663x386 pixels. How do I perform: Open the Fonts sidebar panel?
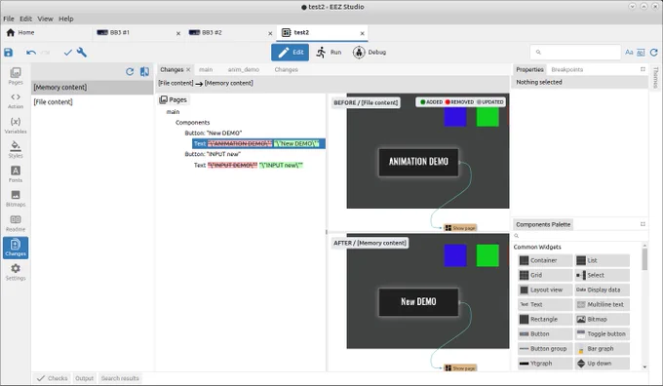tap(16, 174)
